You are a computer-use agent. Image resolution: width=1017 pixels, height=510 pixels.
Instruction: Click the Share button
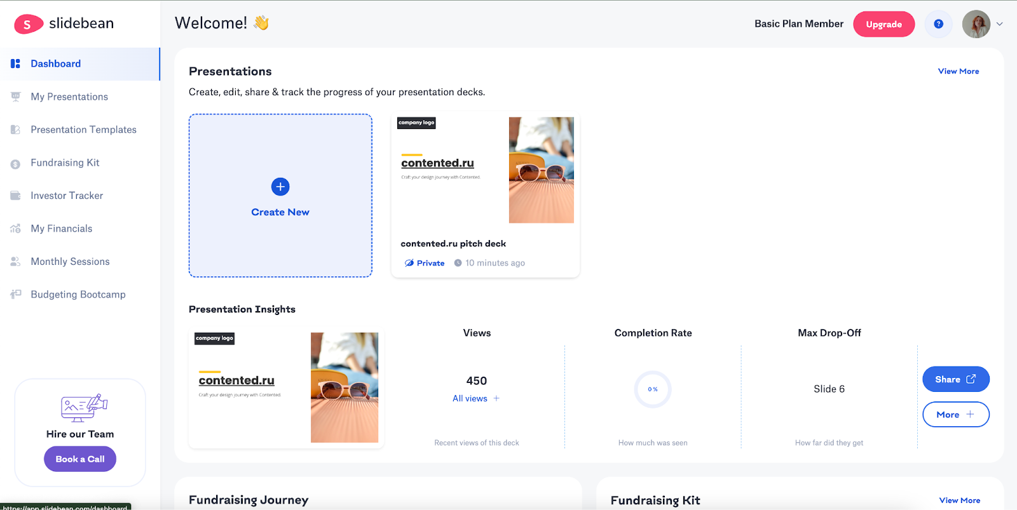[x=956, y=379]
